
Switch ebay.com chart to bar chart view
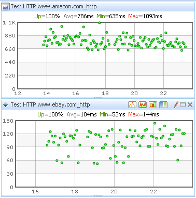(153, 104)
